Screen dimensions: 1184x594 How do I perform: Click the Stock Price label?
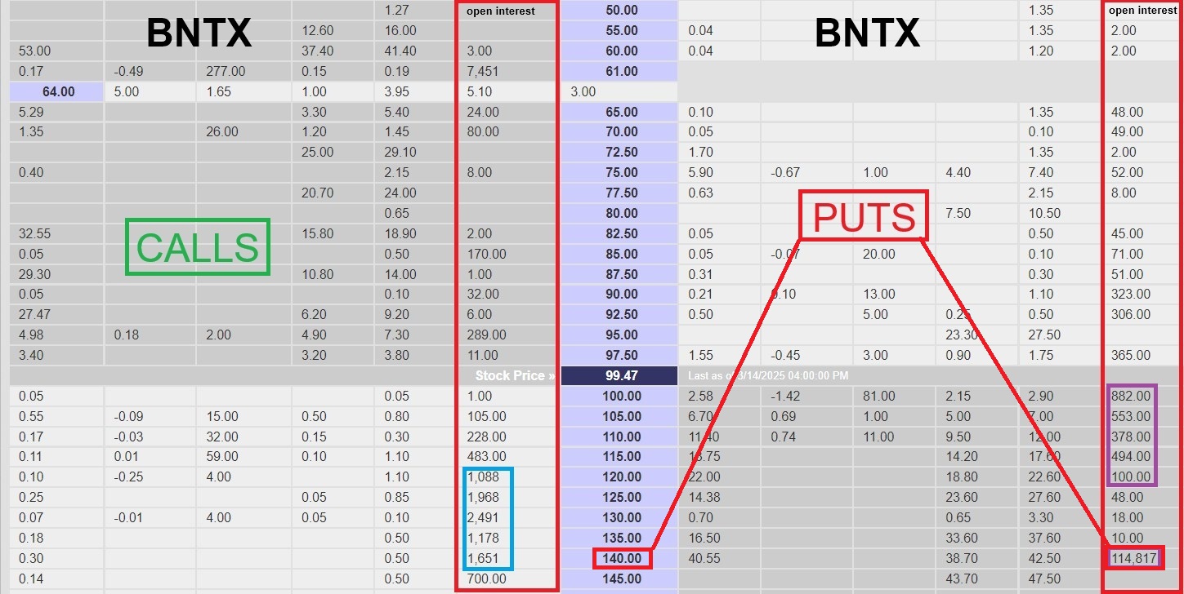[x=515, y=375]
